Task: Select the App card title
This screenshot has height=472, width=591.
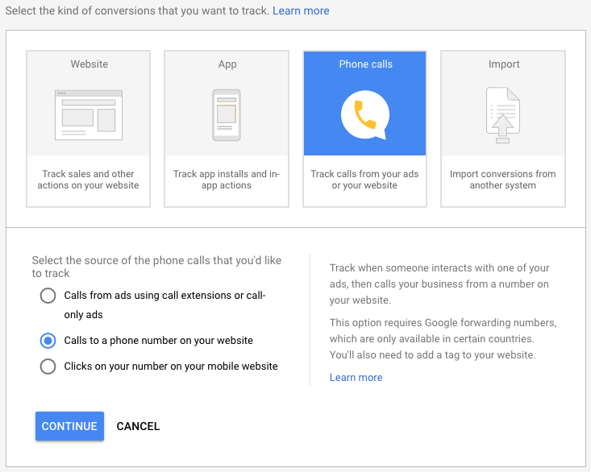Action: pos(227,64)
